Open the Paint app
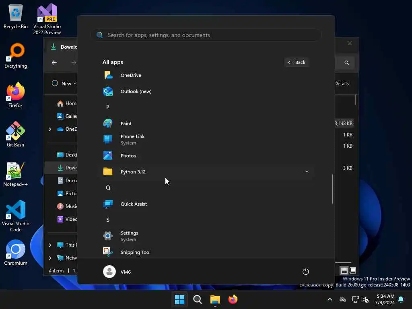The width and height of the screenshot is (412, 309). (206, 123)
